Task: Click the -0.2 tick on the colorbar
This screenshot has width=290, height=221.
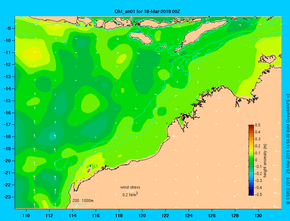Action: tap(258, 174)
